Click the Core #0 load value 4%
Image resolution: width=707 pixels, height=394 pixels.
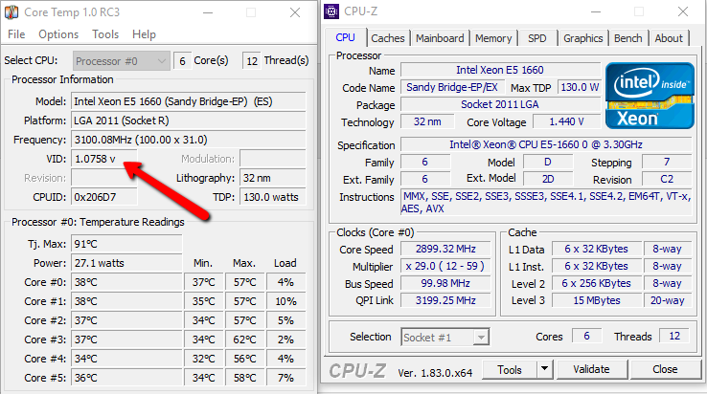[x=285, y=282]
